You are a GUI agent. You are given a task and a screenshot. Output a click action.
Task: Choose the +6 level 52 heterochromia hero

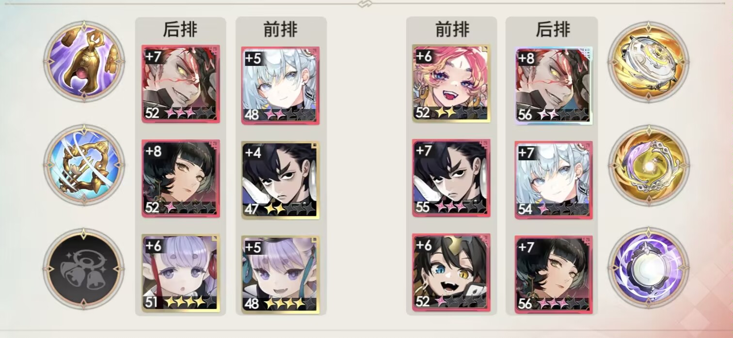tap(451, 273)
